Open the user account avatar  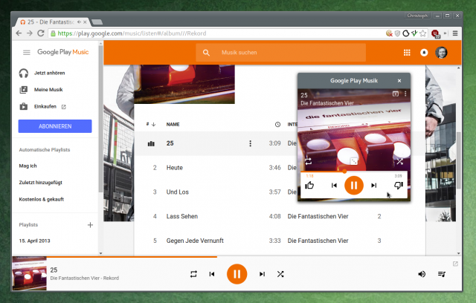[441, 53]
